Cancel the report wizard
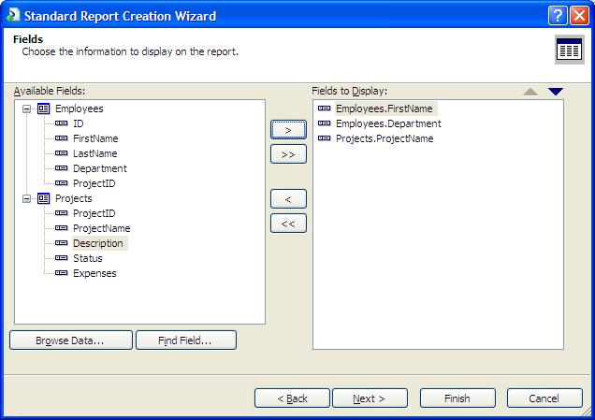 544,398
